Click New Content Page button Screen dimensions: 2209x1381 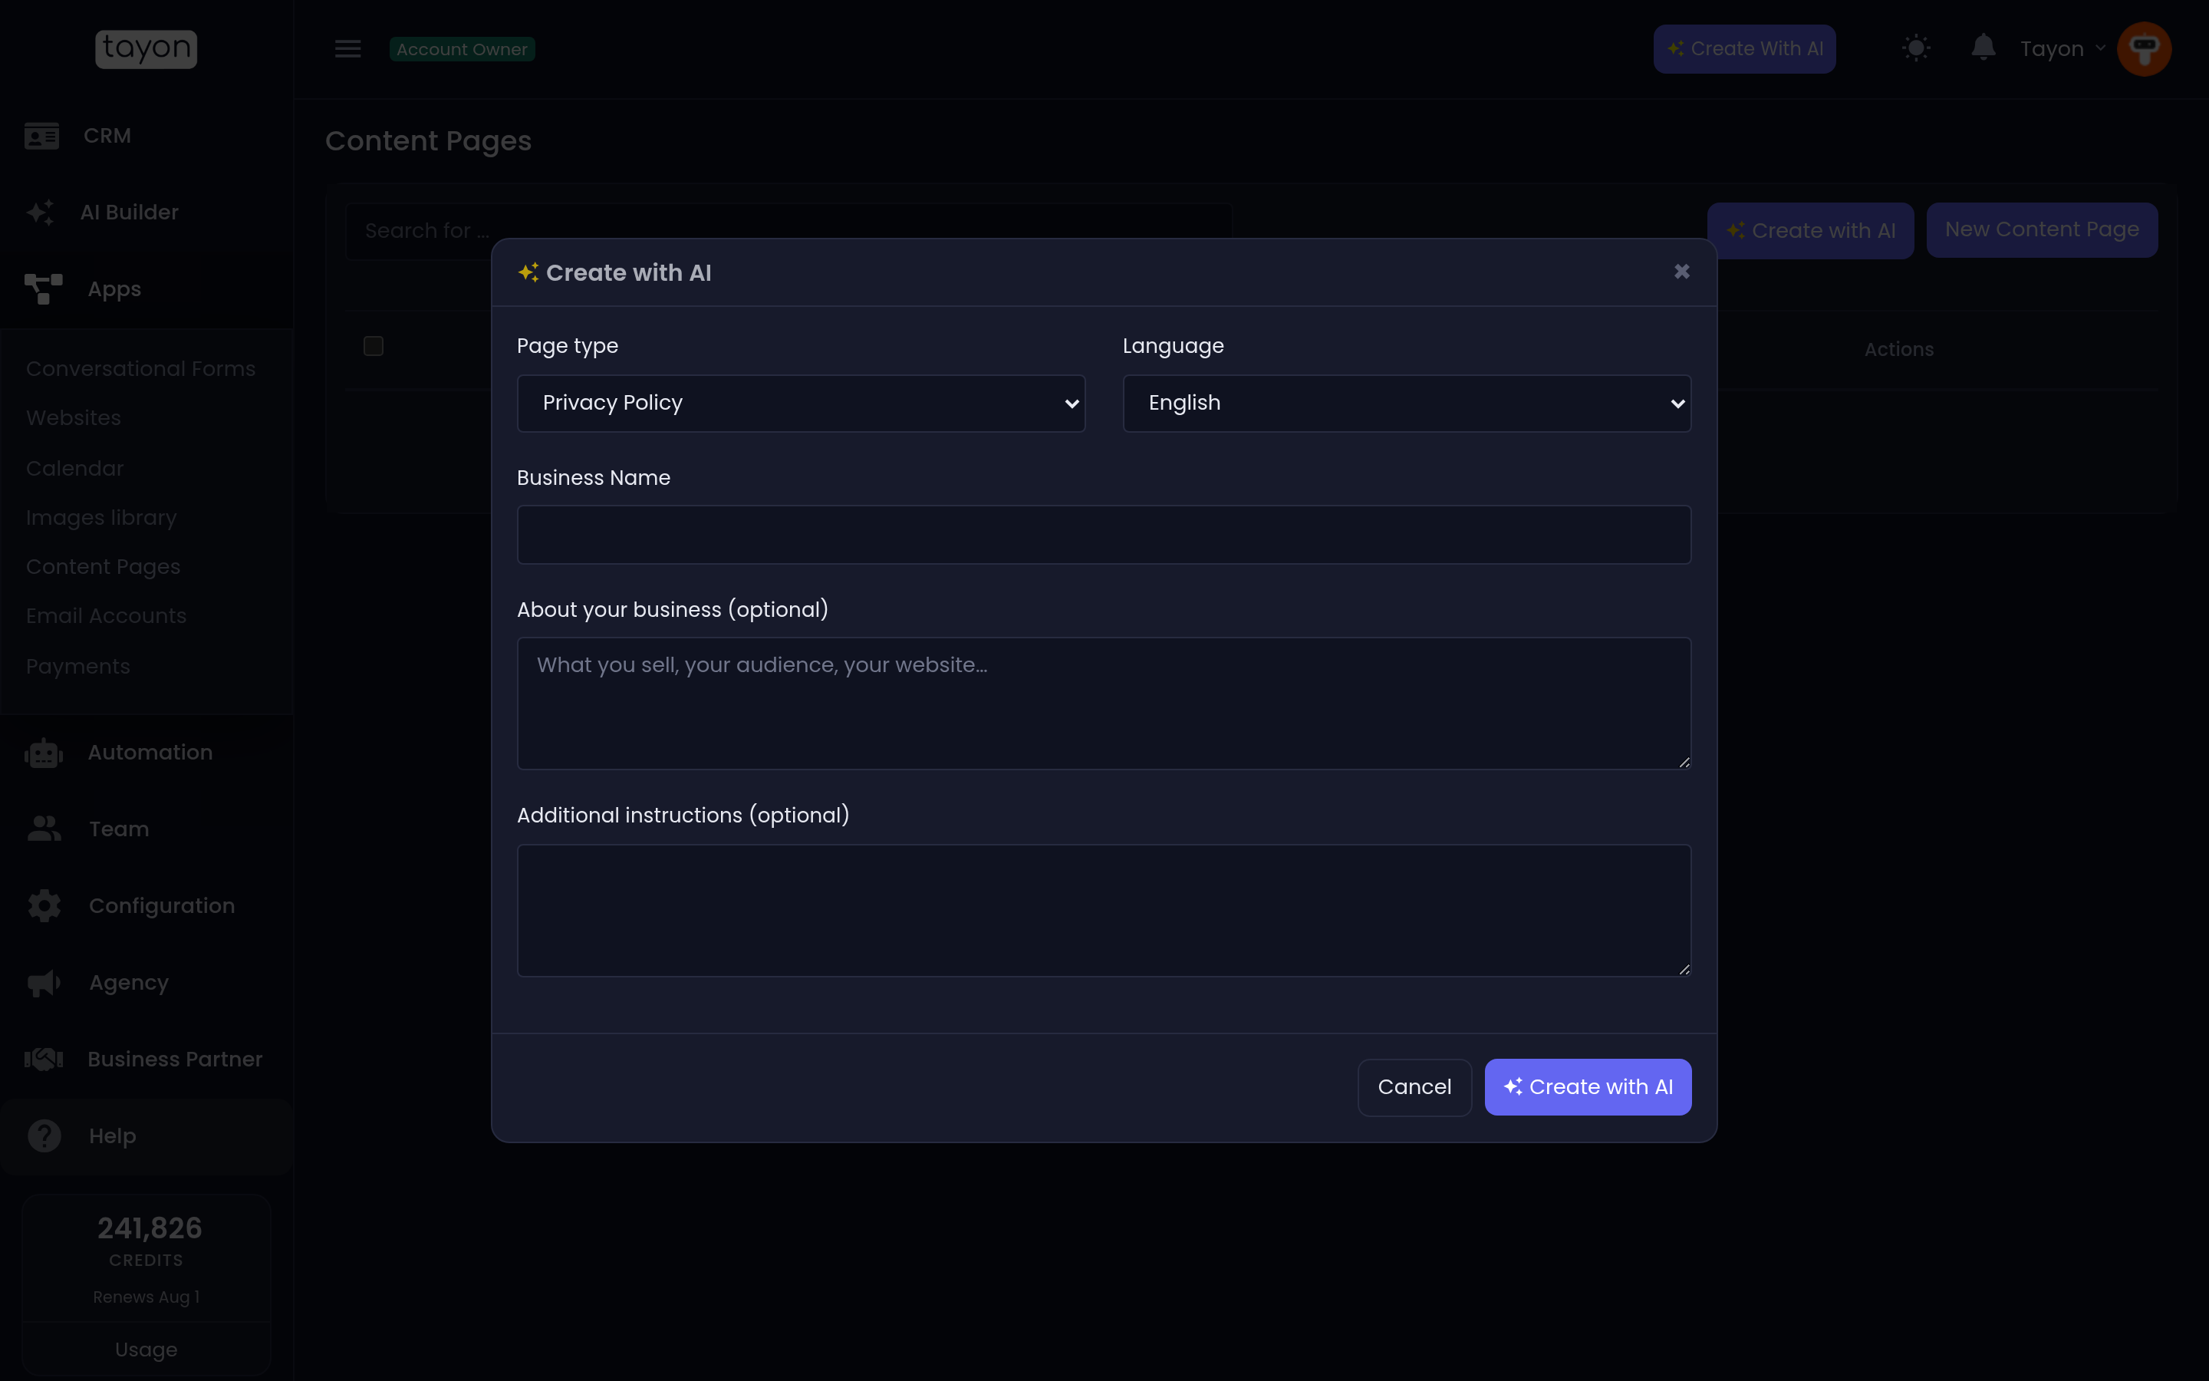(x=2041, y=230)
